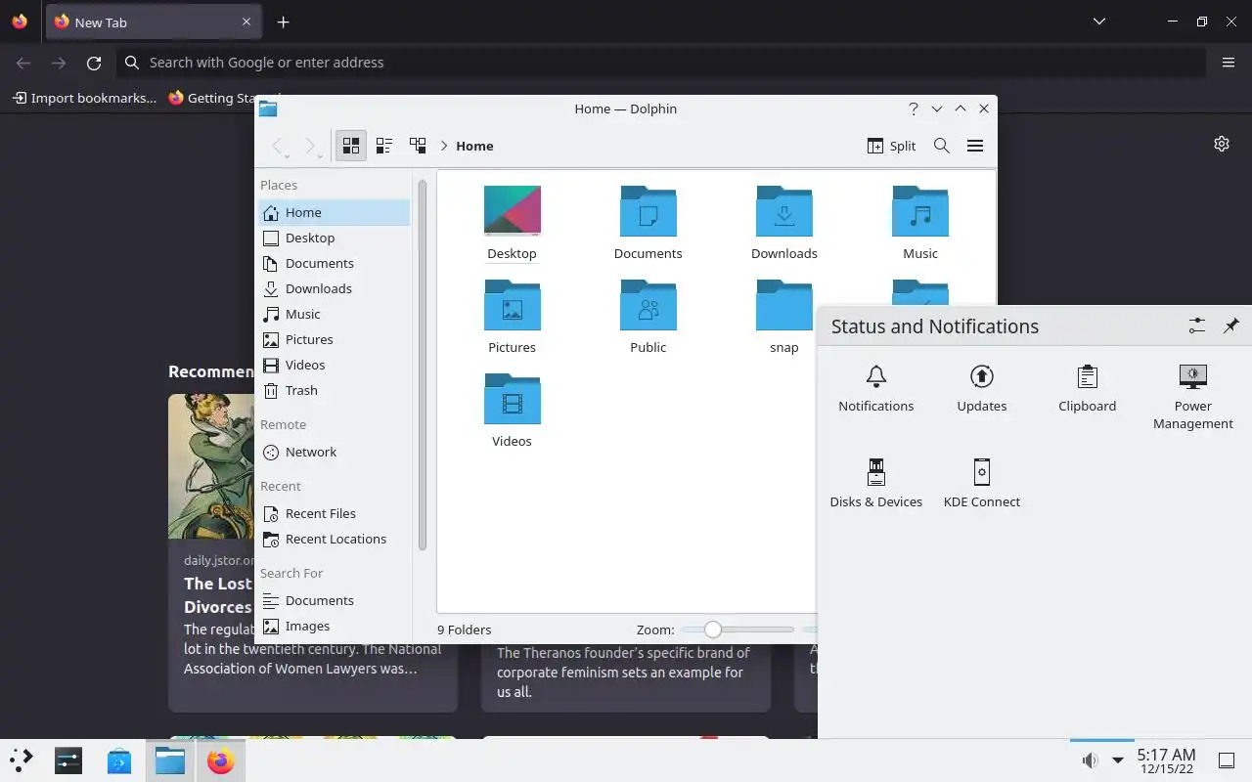Click the breadcrumb chevron before Home

tap(444, 146)
